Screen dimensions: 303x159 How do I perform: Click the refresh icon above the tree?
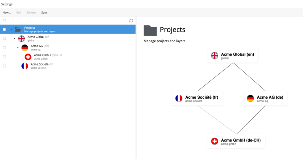pyautogui.click(x=131, y=21)
